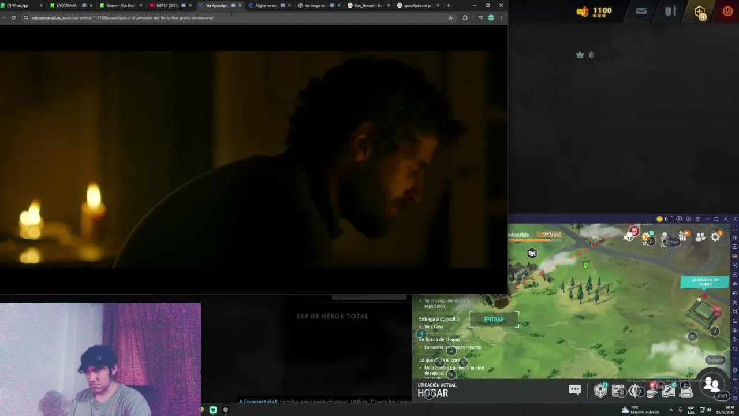Viewport: 739px width, 416px height.
Task: Open the game calendar events icon
Action: tap(618, 391)
